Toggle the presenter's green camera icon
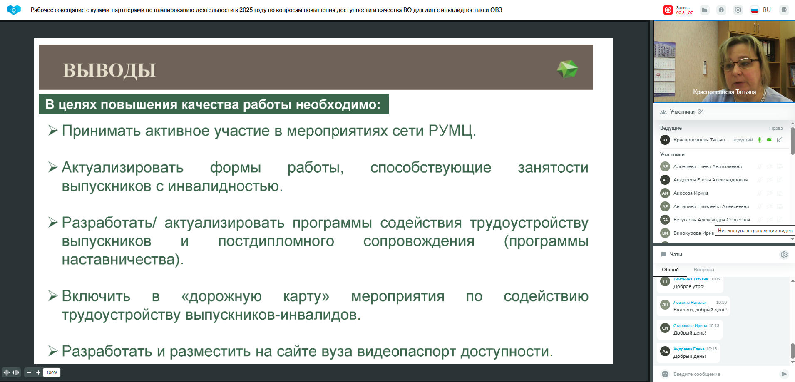Image resolution: width=795 pixels, height=382 pixels. click(x=770, y=140)
